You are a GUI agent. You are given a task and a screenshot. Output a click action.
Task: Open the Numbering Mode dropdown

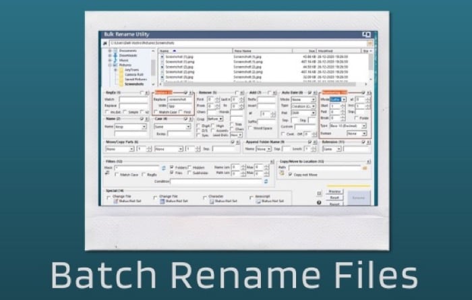(338, 99)
